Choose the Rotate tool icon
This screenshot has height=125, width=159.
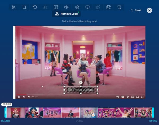pos(35,7)
